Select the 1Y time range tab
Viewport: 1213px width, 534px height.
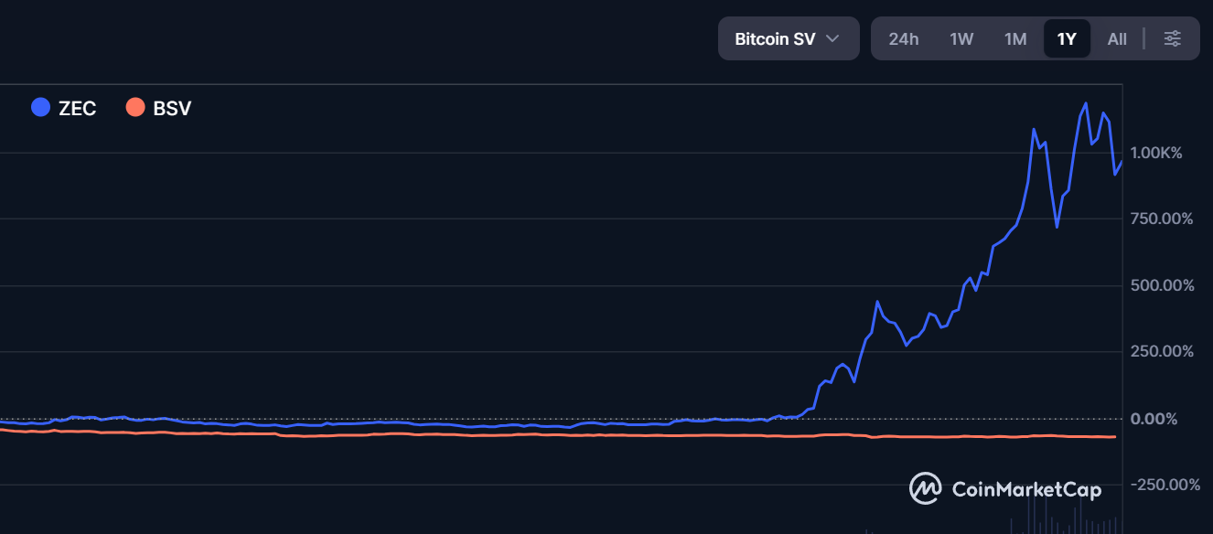[1067, 39]
